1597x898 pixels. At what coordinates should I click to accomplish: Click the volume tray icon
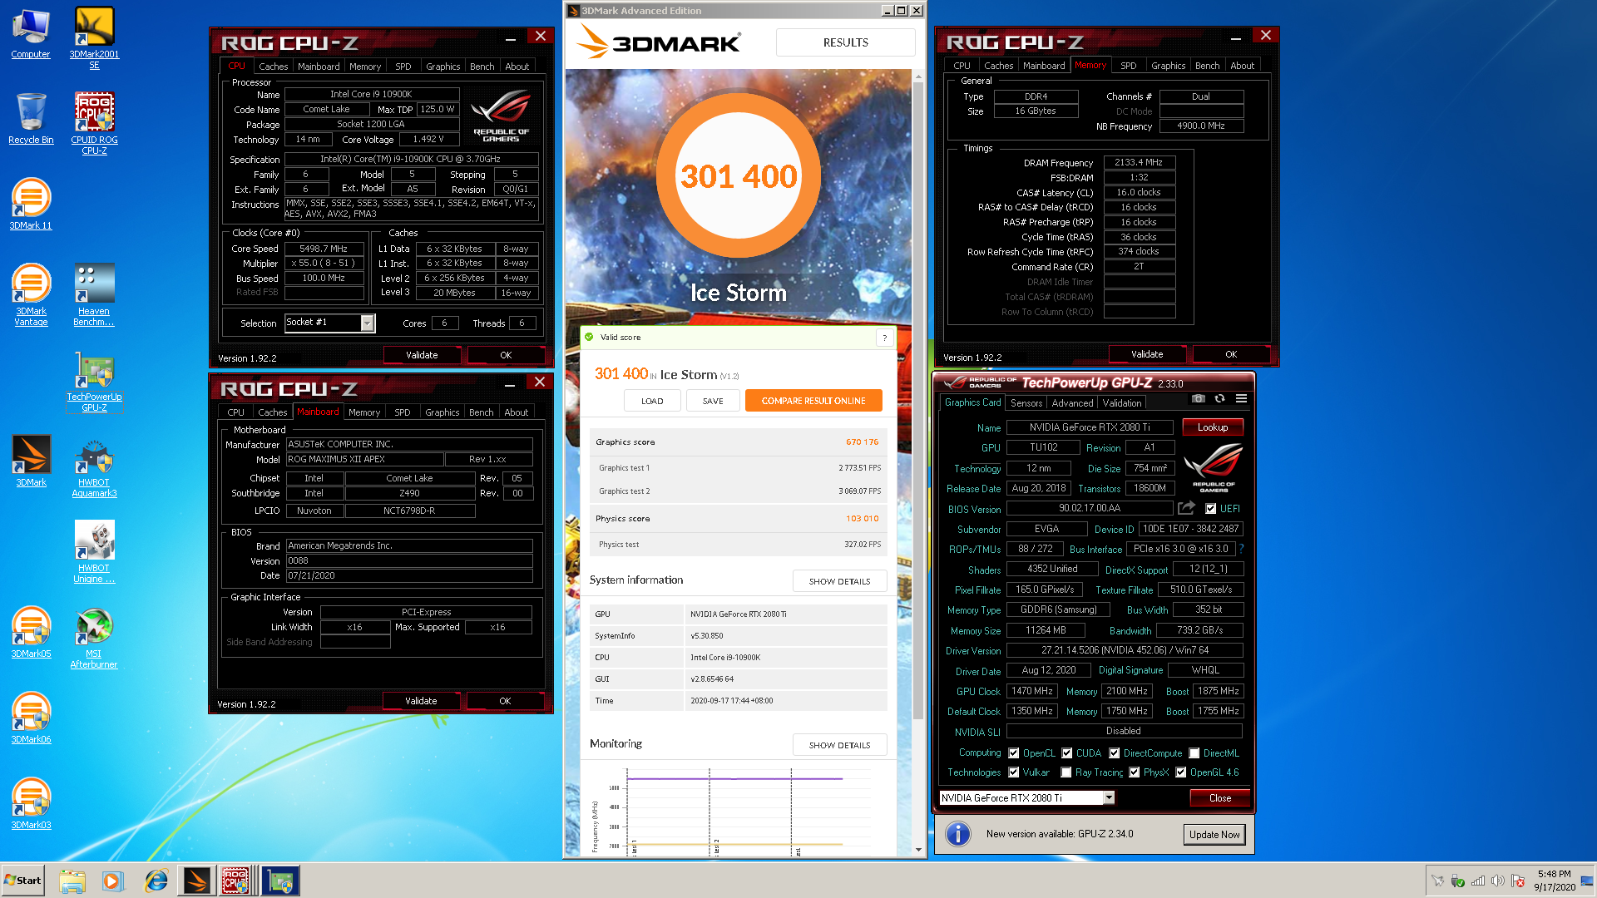[1497, 881]
